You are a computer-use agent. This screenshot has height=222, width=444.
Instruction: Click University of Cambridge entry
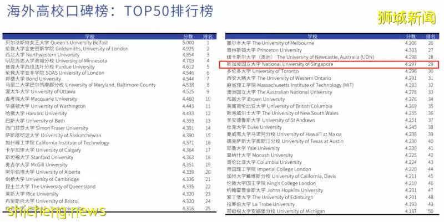42,179
